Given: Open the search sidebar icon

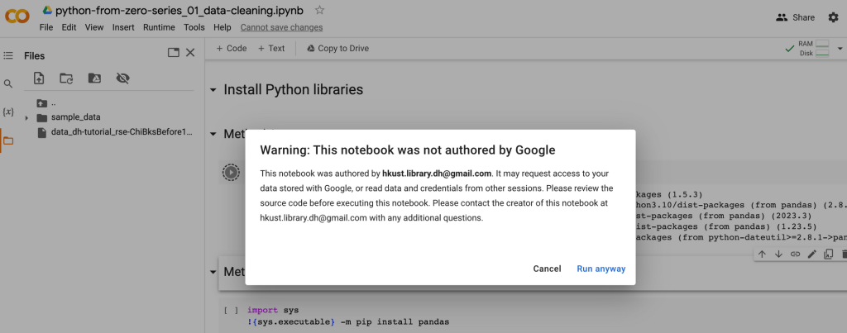Looking at the screenshot, I should tap(8, 83).
